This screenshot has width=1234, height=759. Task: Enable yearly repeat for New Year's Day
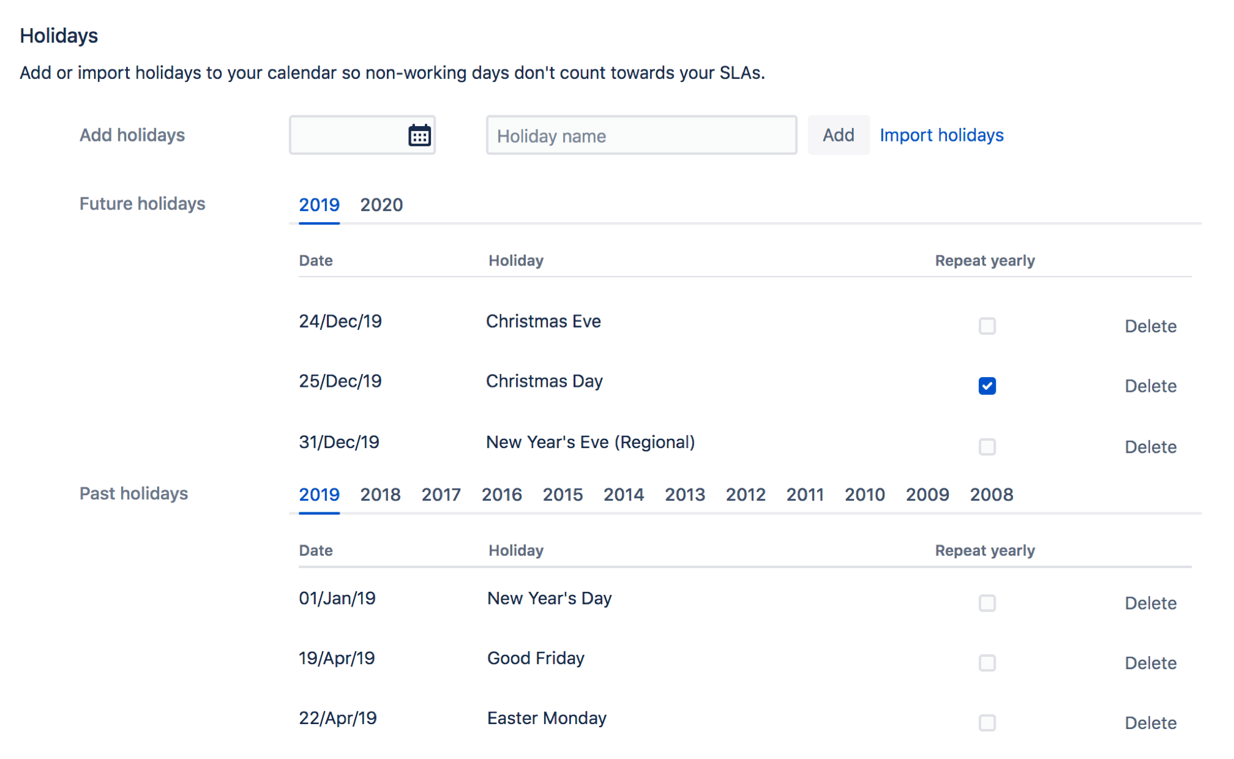(x=986, y=604)
